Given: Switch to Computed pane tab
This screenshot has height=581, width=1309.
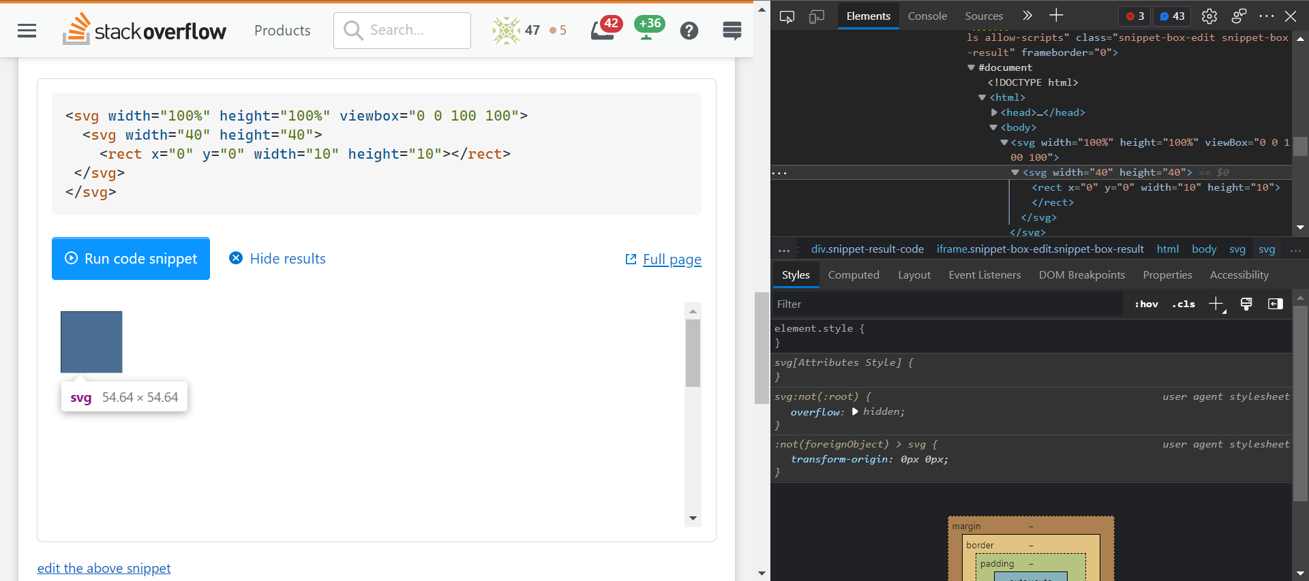Looking at the screenshot, I should click(x=854, y=275).
